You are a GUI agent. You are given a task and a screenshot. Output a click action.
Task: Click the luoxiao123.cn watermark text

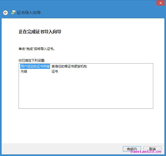(146, 152)
